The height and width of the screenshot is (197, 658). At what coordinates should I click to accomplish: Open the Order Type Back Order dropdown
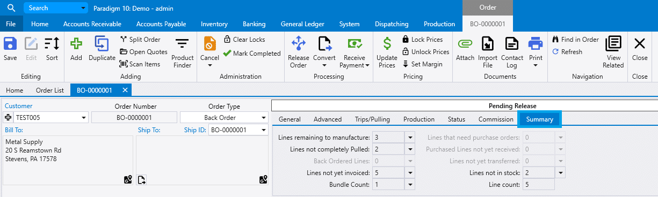pos(263,118)
